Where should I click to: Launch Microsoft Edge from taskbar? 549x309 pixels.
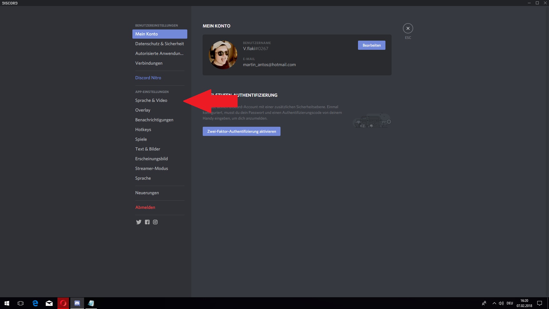[x=35, y=303]
